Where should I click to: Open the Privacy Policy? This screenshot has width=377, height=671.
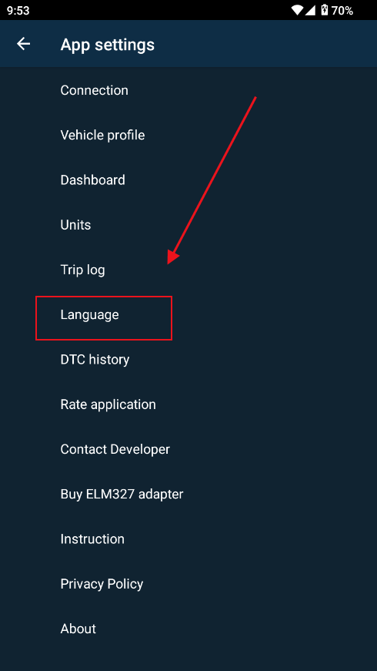click(188, 584)
